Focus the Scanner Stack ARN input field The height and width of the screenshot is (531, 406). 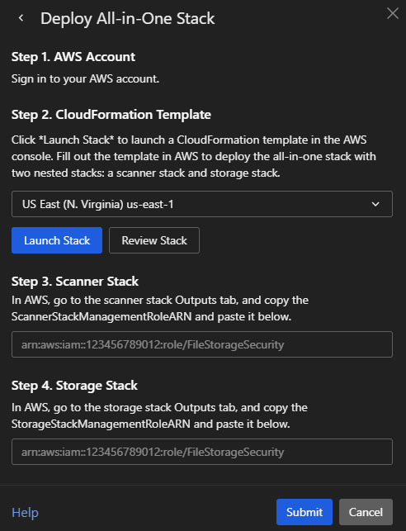point(202,344)
